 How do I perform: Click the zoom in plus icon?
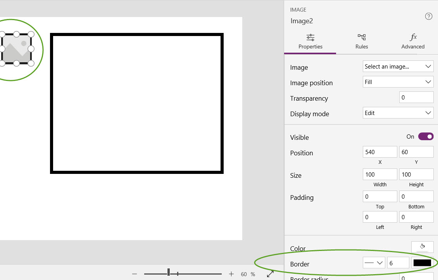click(x=231, y=274)
